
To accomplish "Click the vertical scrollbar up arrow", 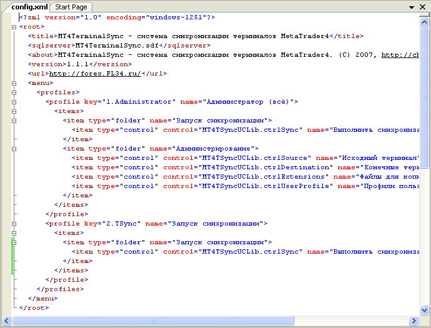I will [x=424, y=22].
